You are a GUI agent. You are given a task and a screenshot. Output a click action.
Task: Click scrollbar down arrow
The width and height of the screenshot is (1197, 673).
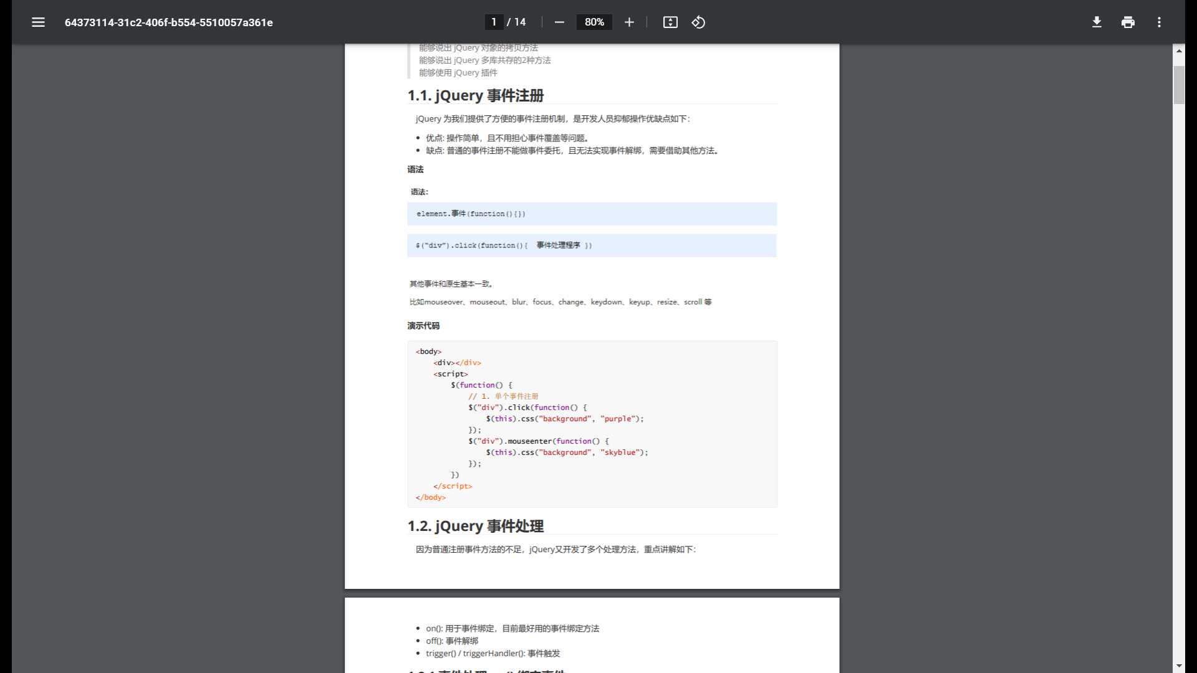tap(1179, 666)
